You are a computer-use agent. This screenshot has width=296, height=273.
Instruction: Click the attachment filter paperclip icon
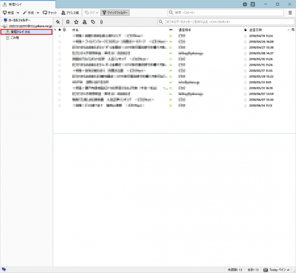coord(101,22)
